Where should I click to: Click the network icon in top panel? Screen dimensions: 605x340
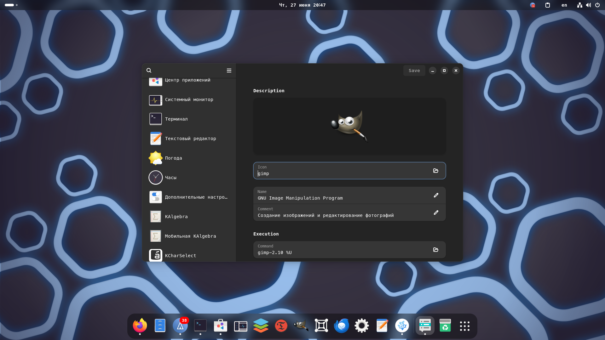pyautogui.click(x=580, y=5)
